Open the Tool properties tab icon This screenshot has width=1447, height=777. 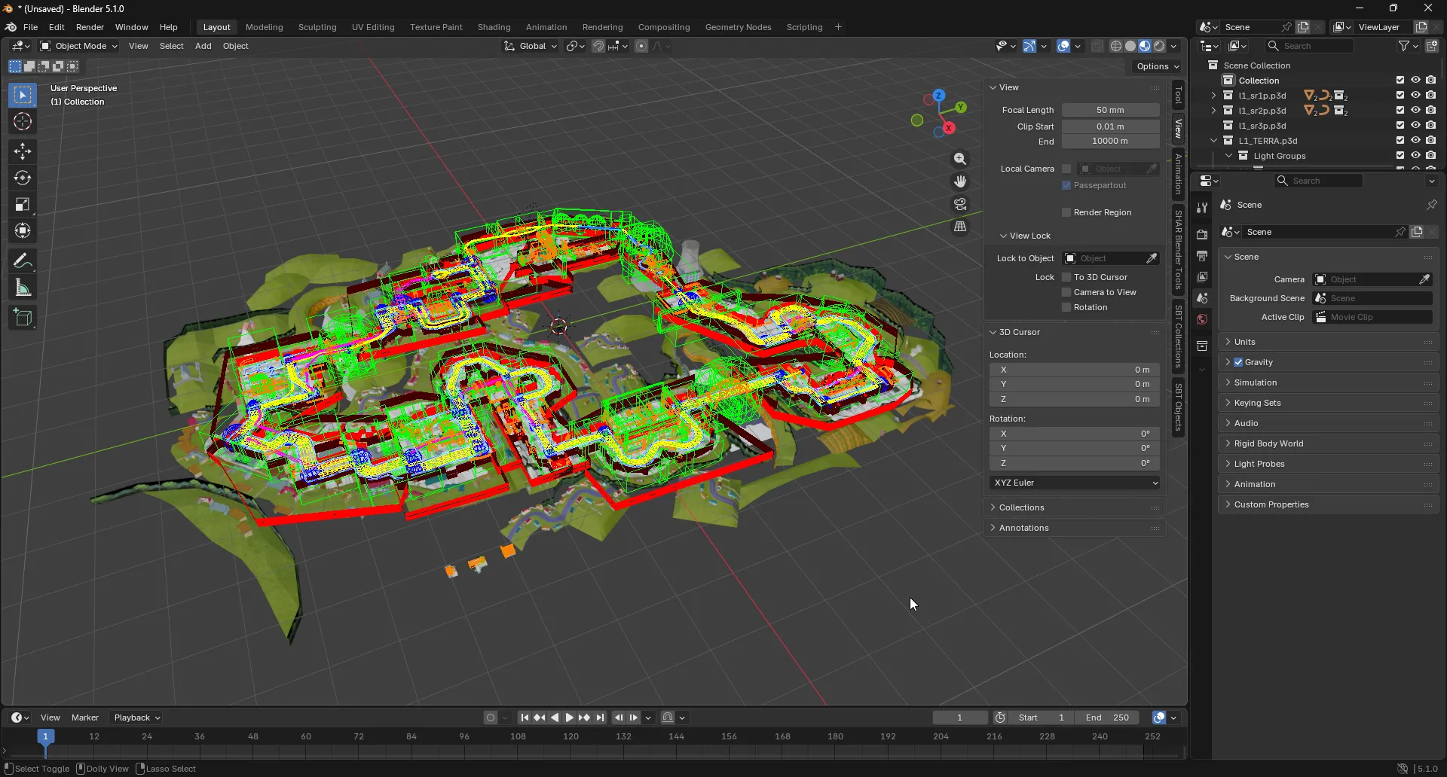(1202, 208)
